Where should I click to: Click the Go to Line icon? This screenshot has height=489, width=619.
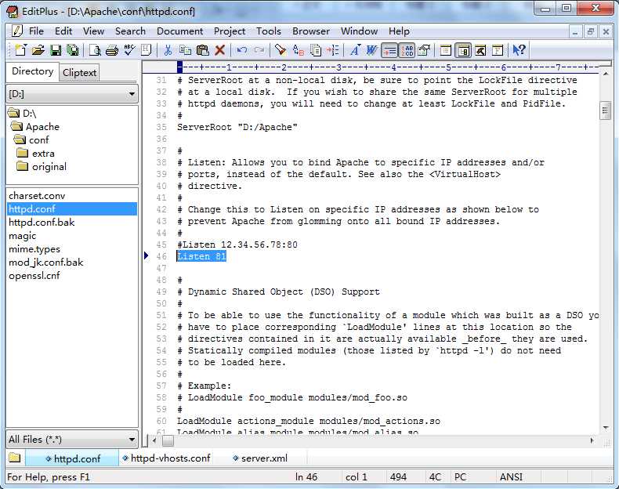tap(333, 50)
